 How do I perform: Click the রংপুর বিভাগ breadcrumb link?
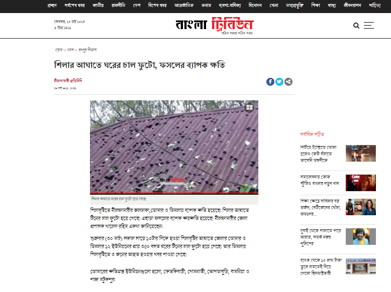(x=87, y=50)
